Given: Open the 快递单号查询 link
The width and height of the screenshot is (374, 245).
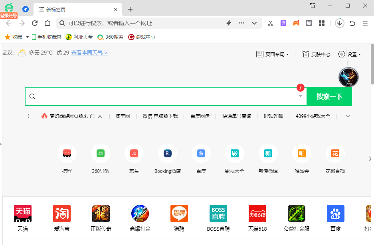Looking at the screenshot, I should (x=237, y=116).
